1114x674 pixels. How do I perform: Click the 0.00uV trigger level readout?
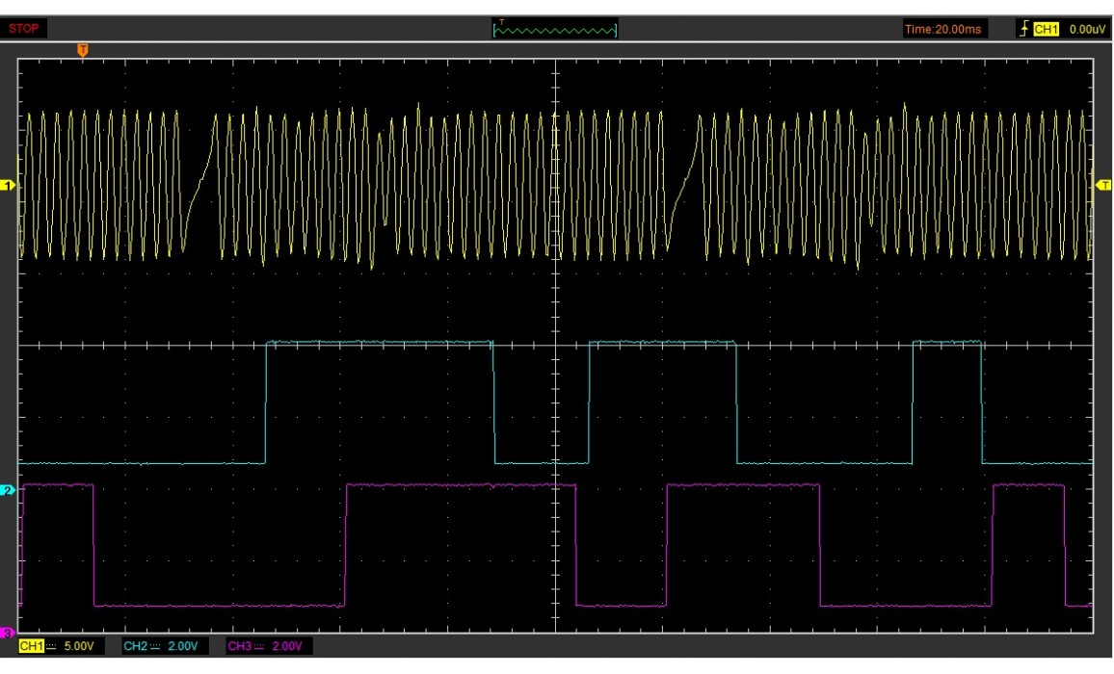[x=1087, y=30]
